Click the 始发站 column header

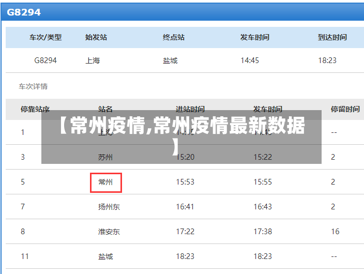coord(96,37)
